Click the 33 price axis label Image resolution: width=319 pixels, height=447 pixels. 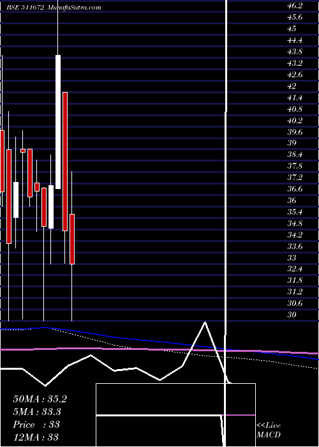(292, 258)
